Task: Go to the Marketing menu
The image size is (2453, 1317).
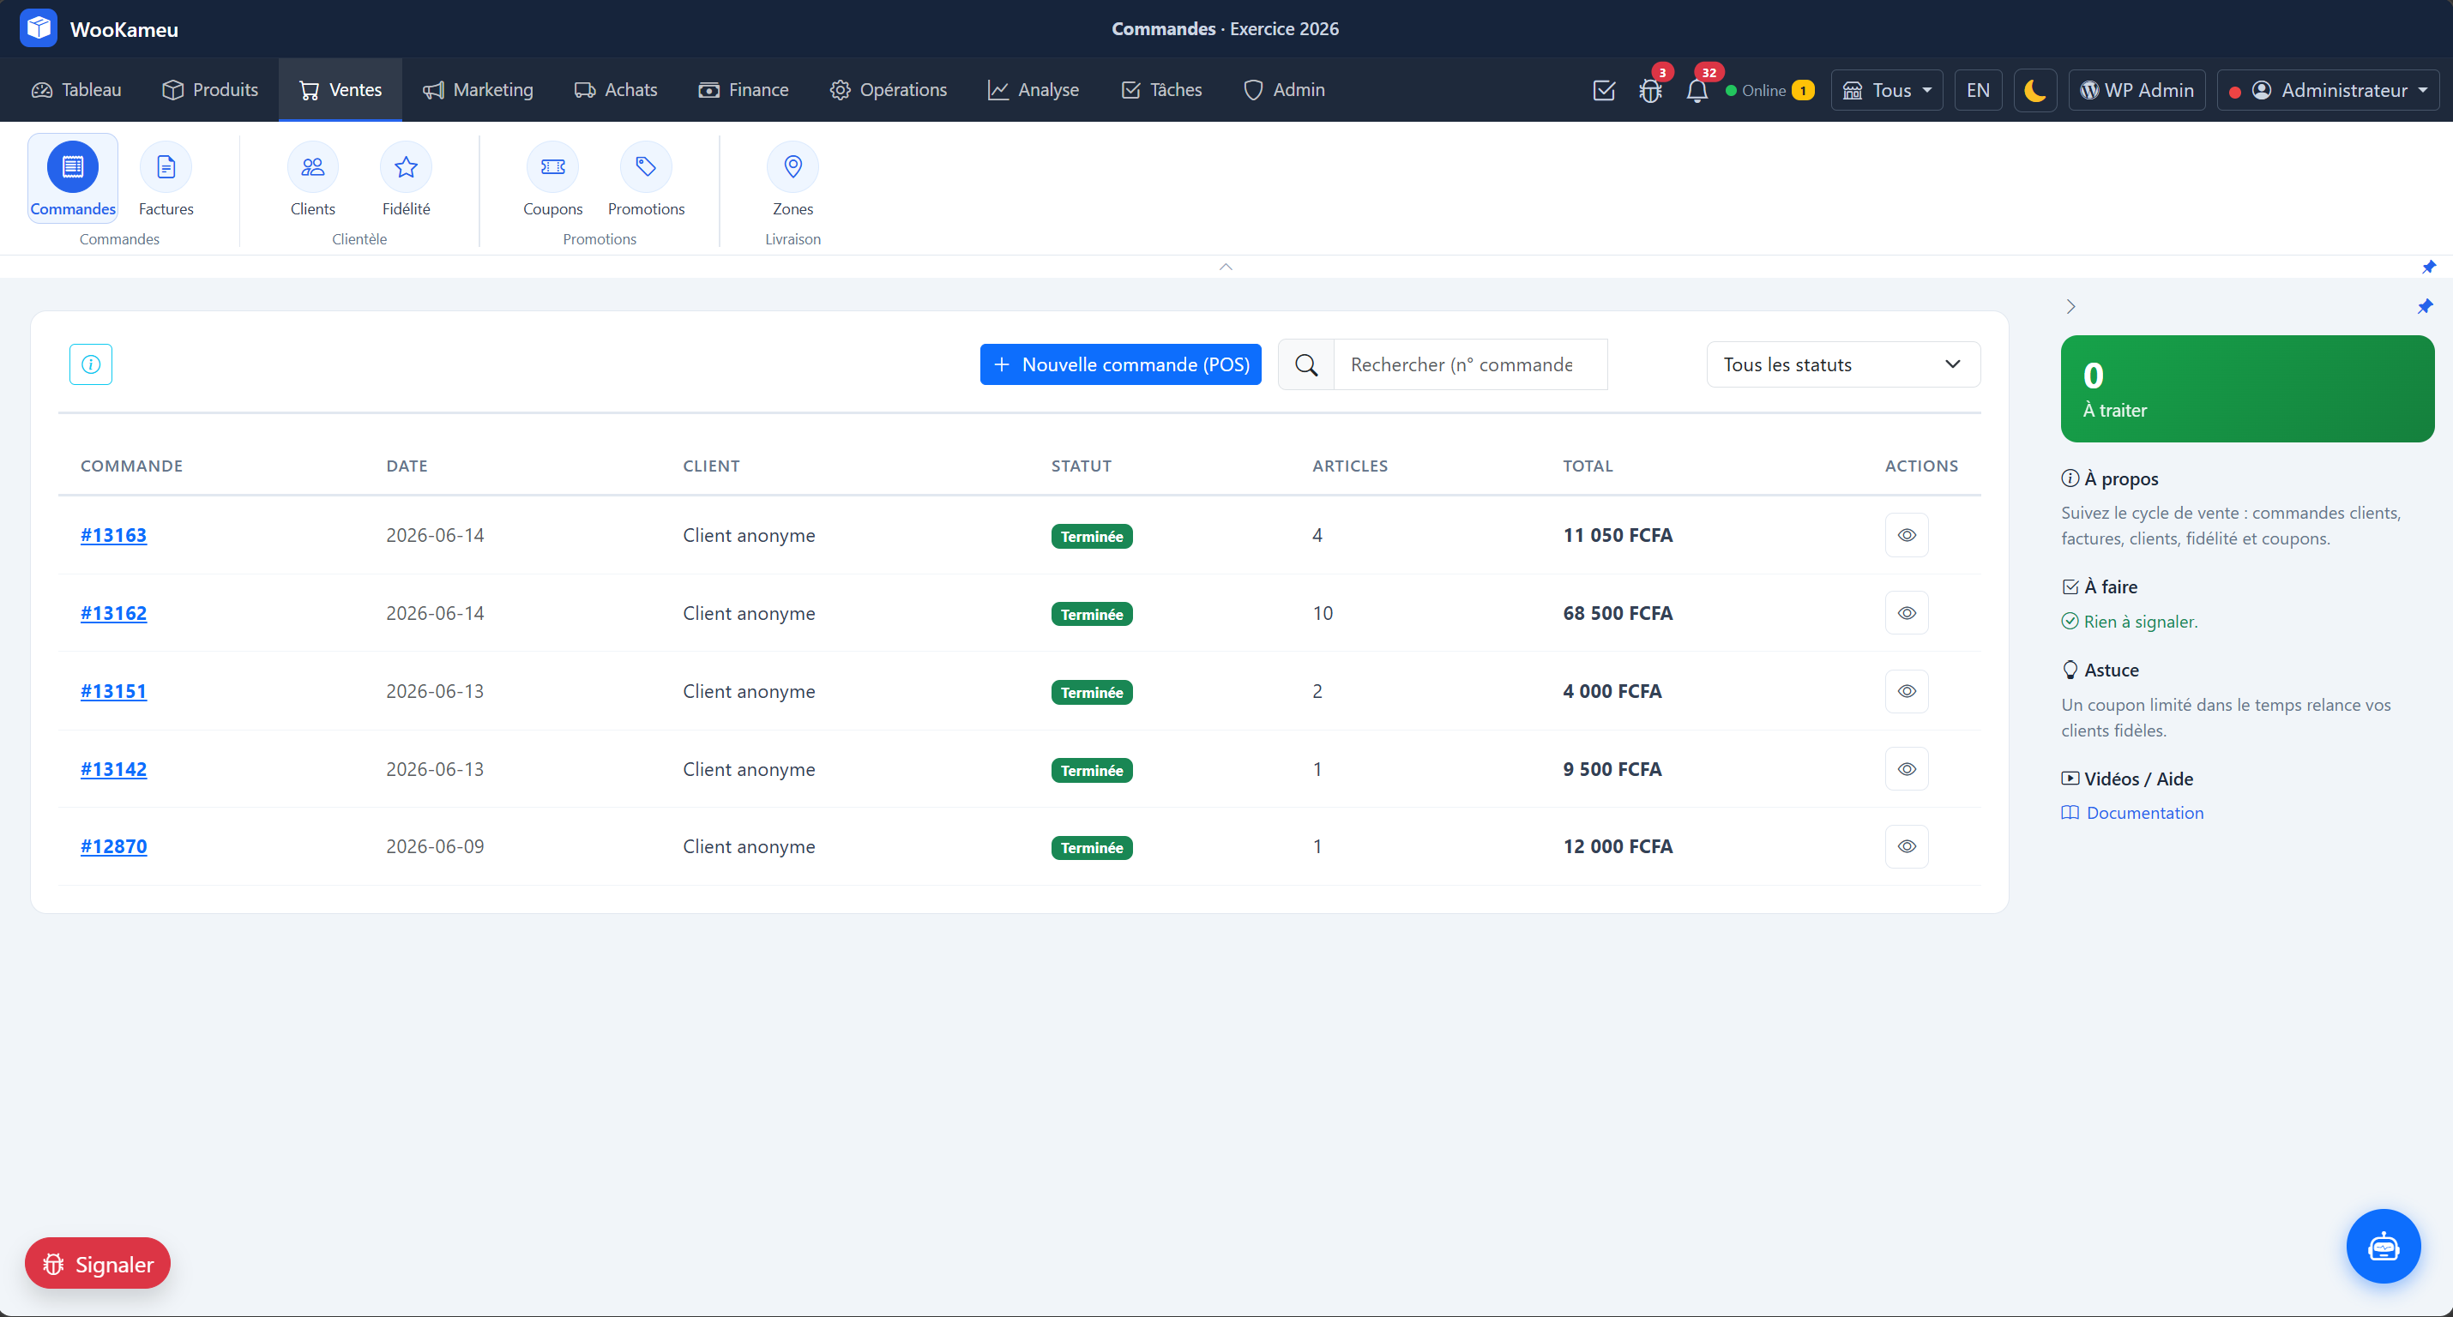Action: pos(478,89)
